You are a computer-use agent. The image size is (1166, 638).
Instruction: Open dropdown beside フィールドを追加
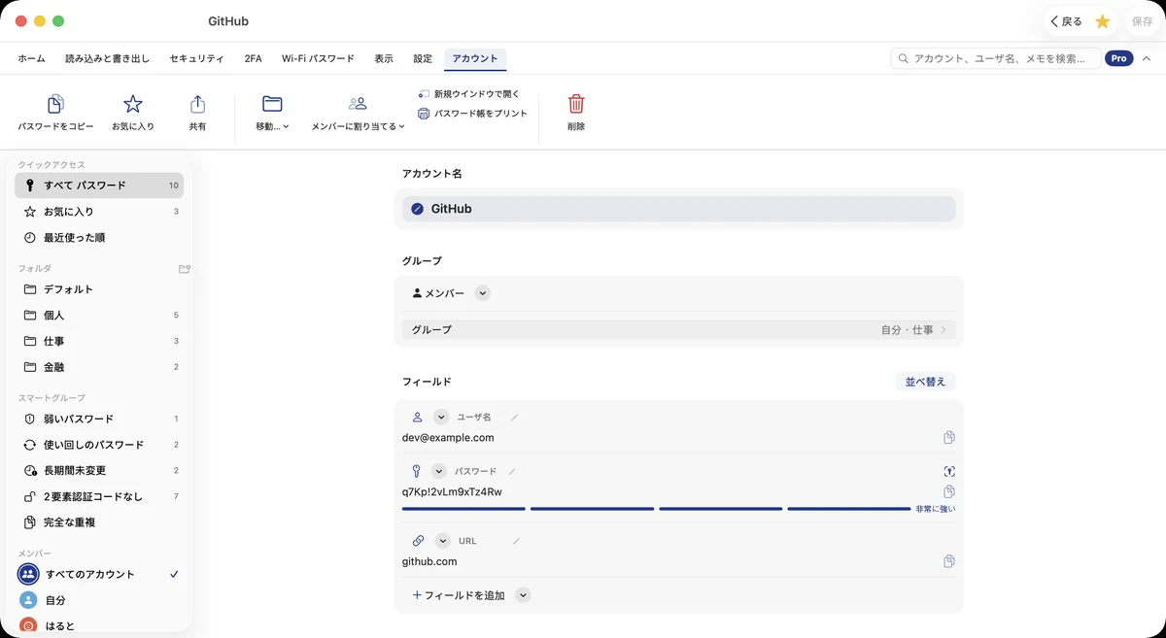pyautogui.click(x=523, y=595)
